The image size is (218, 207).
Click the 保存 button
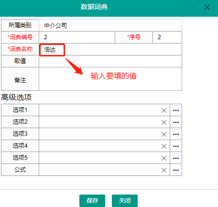pyautogui.click(x=92, y=201)
